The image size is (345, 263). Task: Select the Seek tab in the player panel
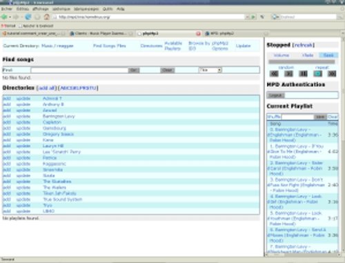(328, 55)
